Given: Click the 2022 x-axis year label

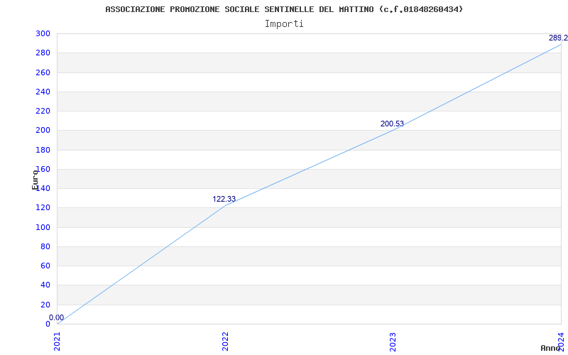Looking at the screenshot, I should tap(225, 342).
